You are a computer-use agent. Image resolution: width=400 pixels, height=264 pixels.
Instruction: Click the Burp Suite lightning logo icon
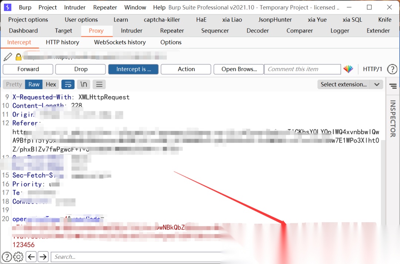click(8, 7)
